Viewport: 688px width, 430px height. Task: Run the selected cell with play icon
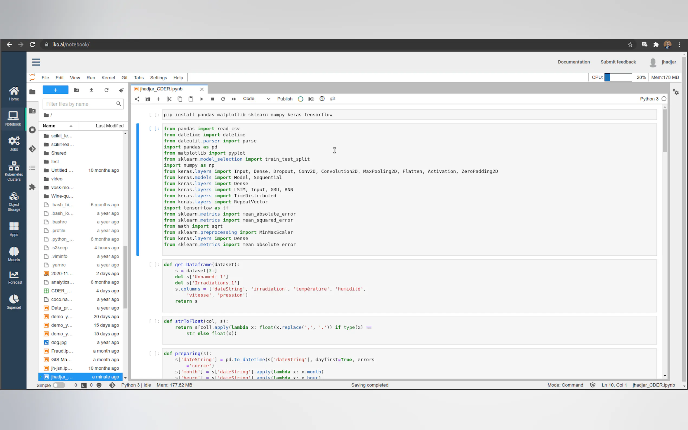[202, 99]
